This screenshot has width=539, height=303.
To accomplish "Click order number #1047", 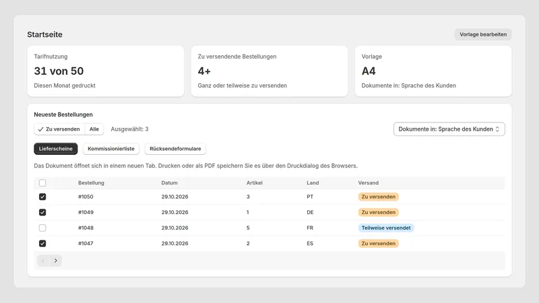I will pyautogui.click(x=86, y=243).
